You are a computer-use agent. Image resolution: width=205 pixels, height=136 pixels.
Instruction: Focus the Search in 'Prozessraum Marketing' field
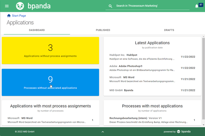pyautogui.click(x=147, y=6)
